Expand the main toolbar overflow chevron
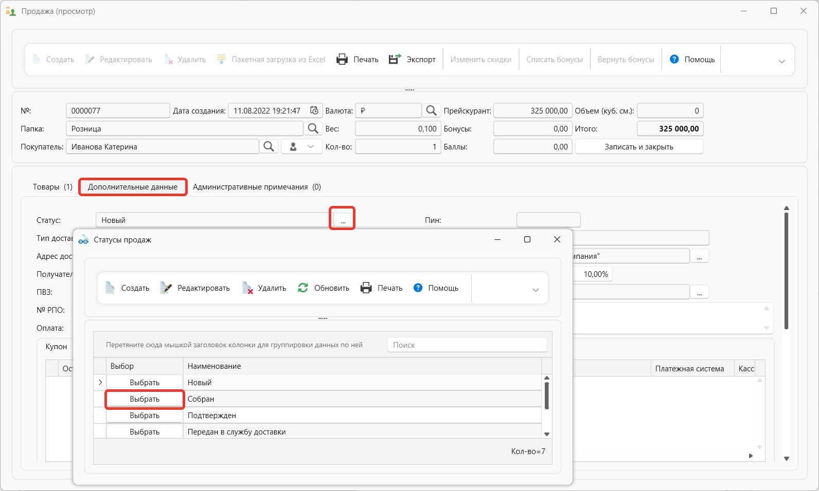This screenshot has width=819, height=491. click(781, 61)
